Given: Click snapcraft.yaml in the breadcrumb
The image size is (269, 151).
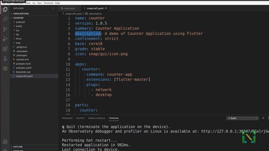Looking at the screenshot, I should click(x=74, y=13).
